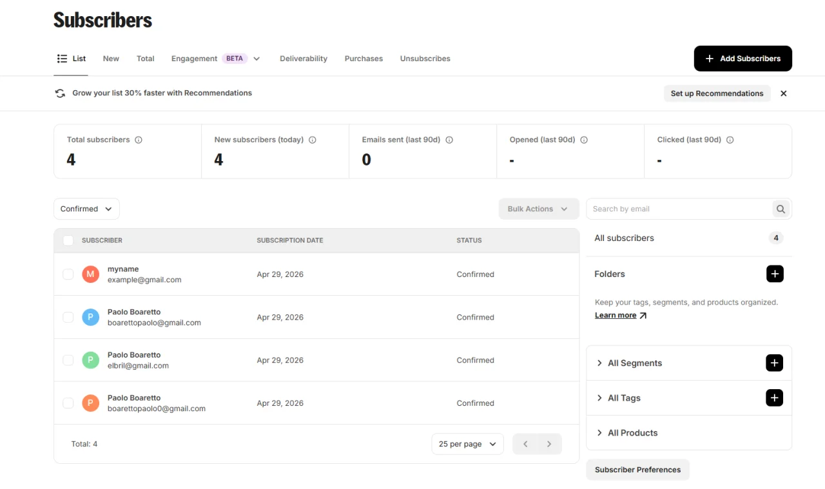Click info icon beside Opened (last 90d)

coord(584,140)
